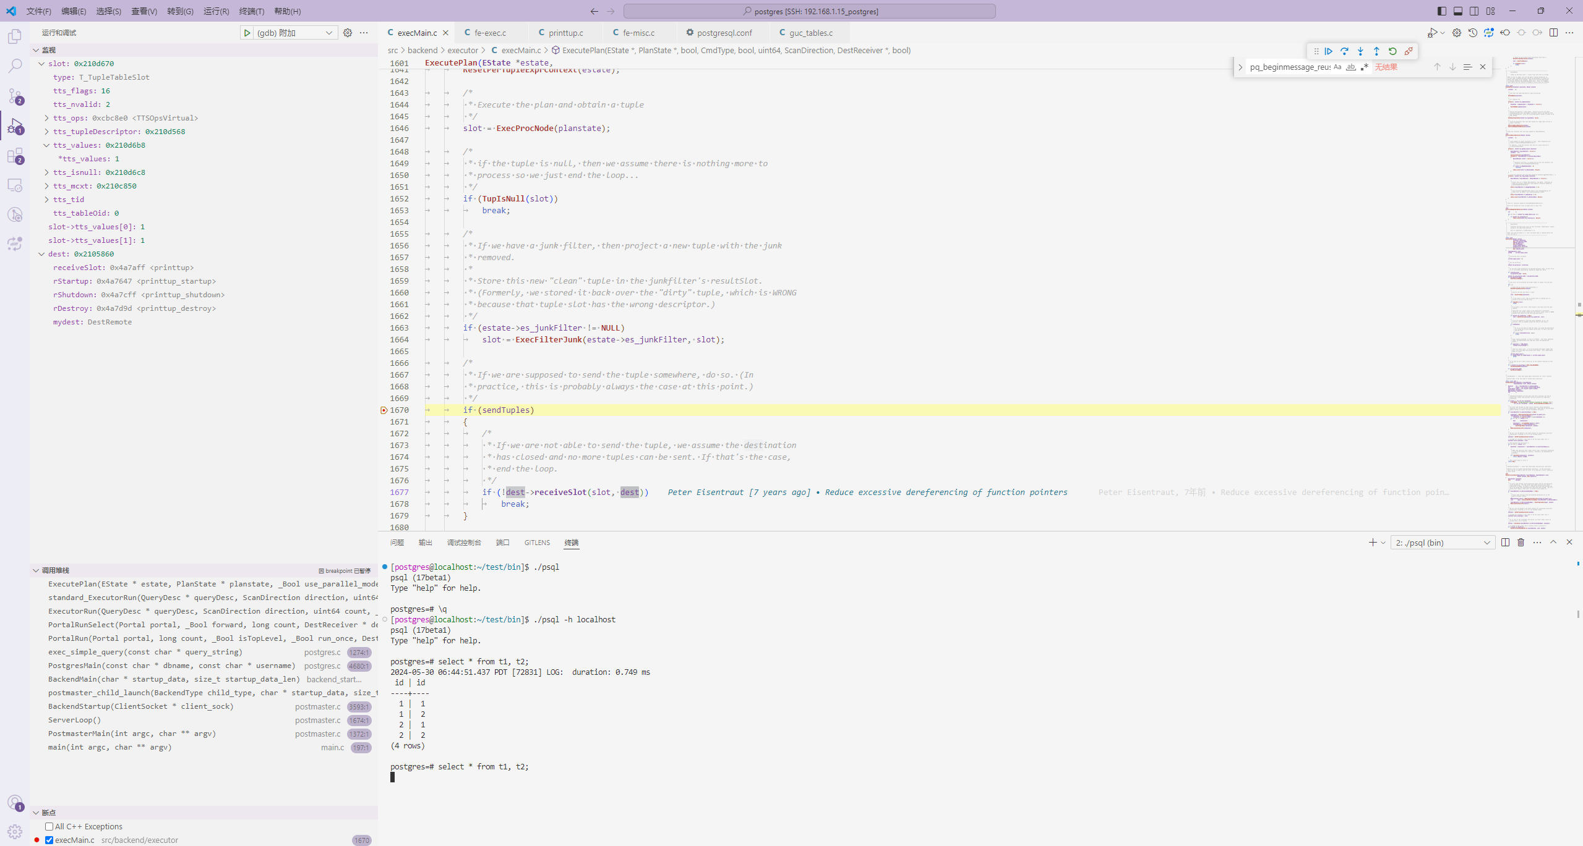
Task: Open the 文件(F) menu
Action: [38, 11]
